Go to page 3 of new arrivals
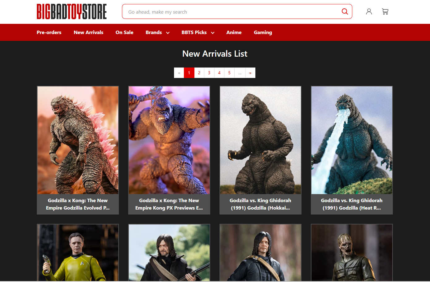Viewport: 430px width, 282px height. tap(209, 73)
